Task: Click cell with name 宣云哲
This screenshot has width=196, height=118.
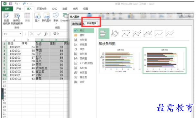Action: [x=42, y=72]
